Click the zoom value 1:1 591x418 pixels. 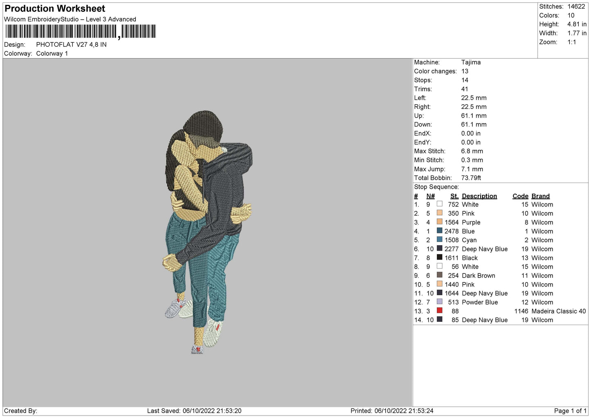[x=571, y=42]
